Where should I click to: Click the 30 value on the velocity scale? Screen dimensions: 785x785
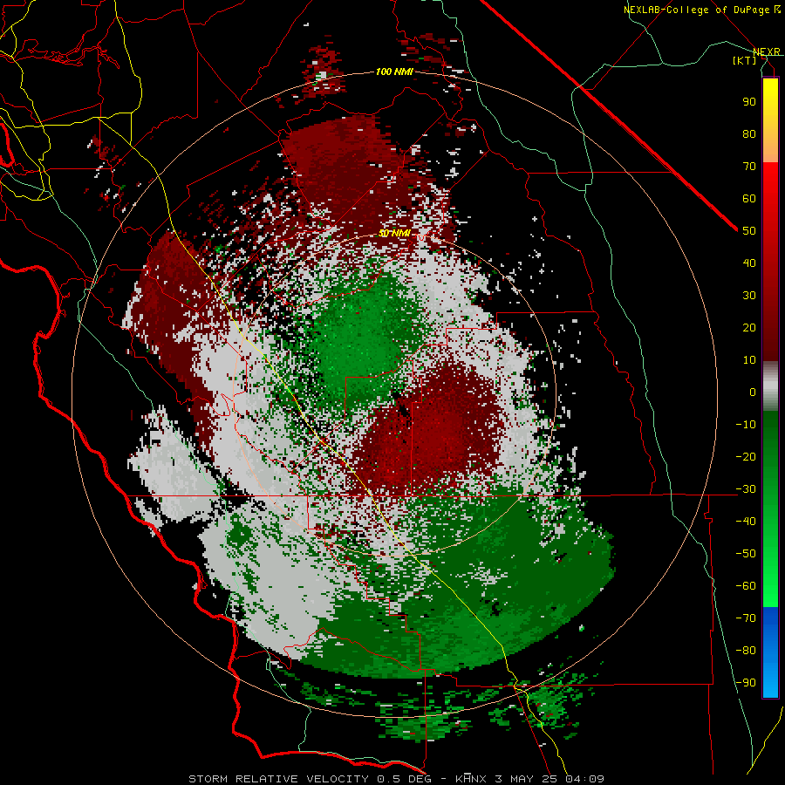point(749,296)
